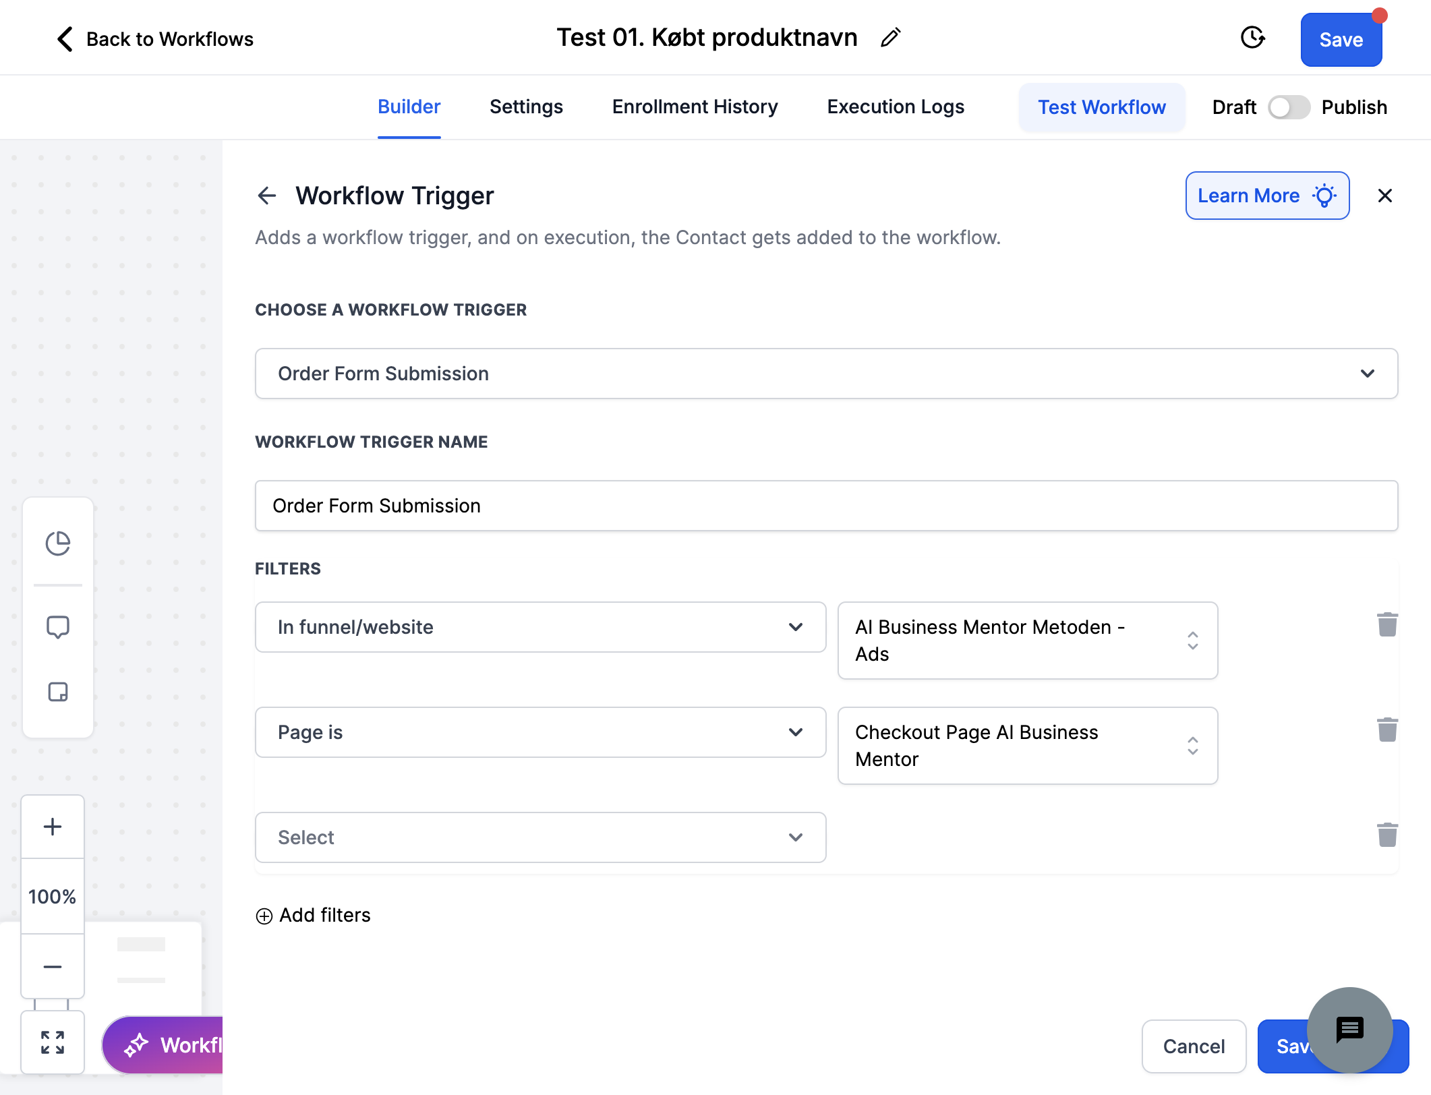Image resolution: width=1431 pixels, height=1095 pixels.
Task: Zoom in the canvas with plus
Action: 53,827
